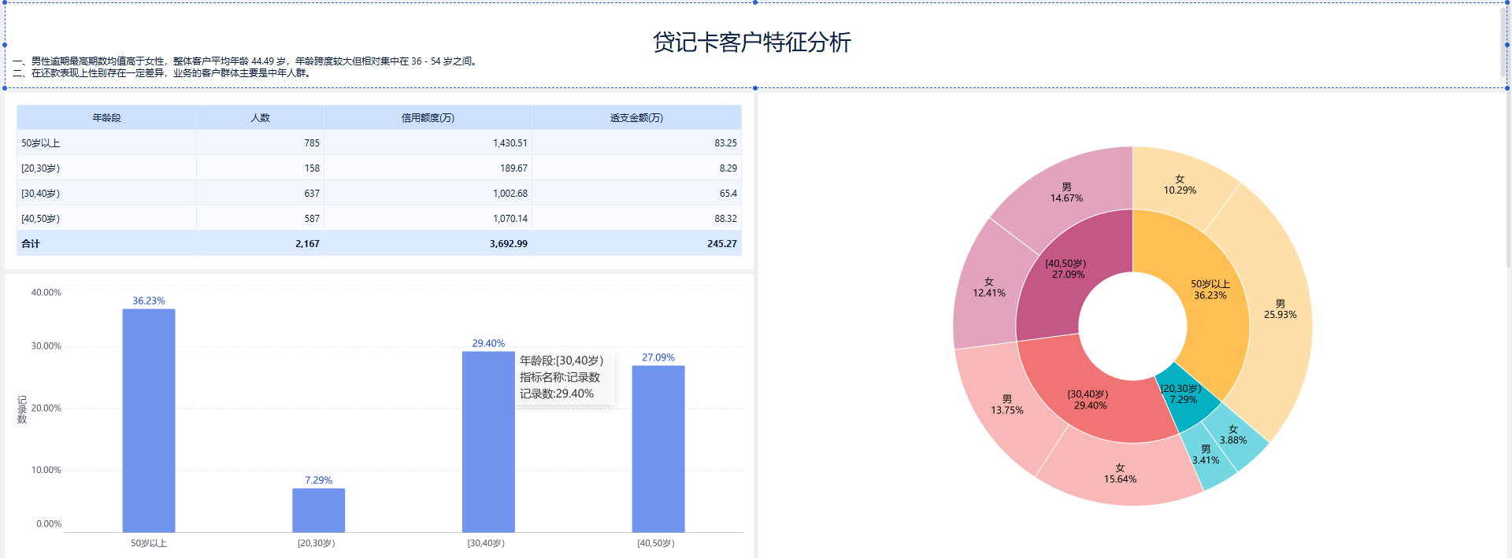Click the 男 14.67% outer ring segment
Viewport: 1512px width, 558px height.
(1066, 192)
